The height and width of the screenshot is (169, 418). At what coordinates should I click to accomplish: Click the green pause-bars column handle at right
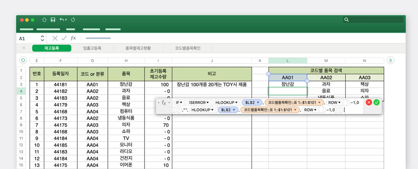tap(390, 60)
